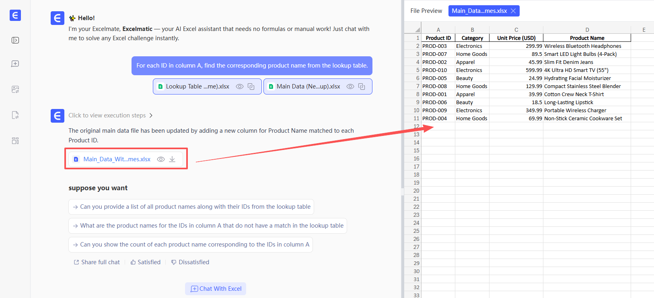The image size is (654, 298).
Task: Select column D header in spreadsheet
Action: (x=587, y=30)
